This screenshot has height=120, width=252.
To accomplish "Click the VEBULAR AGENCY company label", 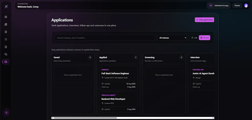I will (108, 95).
